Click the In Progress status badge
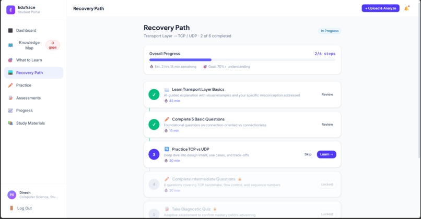This screenshot has width=421, height=219. point(330,31)
